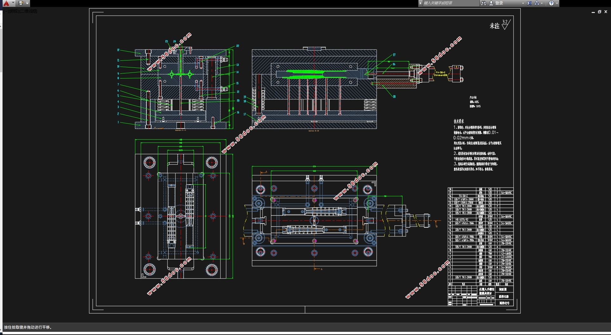Open the 俯视 view control menu

(x=14, y=11)
